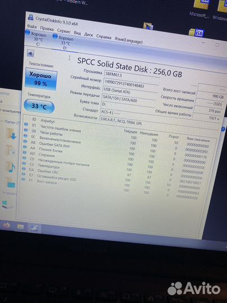Click the blue back arrow disk navigation button
Screen dimensions: 227x303
coord(30,53)
